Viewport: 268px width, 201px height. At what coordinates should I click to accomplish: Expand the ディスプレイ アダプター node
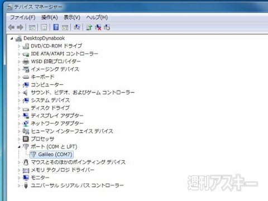click(x=19, y=116)
